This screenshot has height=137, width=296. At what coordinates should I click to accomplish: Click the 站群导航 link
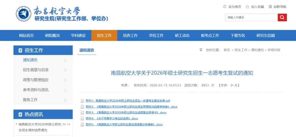pos(280,7)
